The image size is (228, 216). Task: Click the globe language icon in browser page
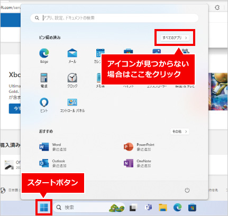coord(3,190)
